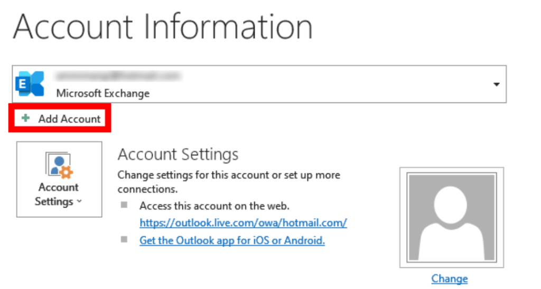
Task: Click the 'Change settings for this account' description
Action: (x=229, y=182)
